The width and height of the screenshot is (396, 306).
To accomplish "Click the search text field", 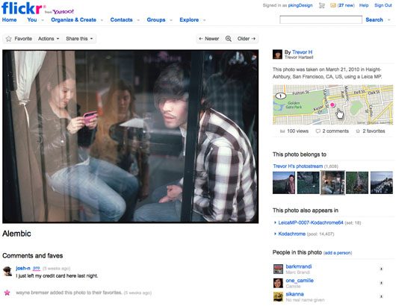I will point(321,19).
